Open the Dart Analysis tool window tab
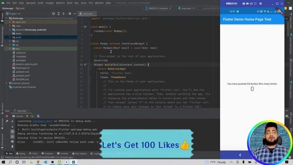293x165 pixels. [x=79, y=154]
